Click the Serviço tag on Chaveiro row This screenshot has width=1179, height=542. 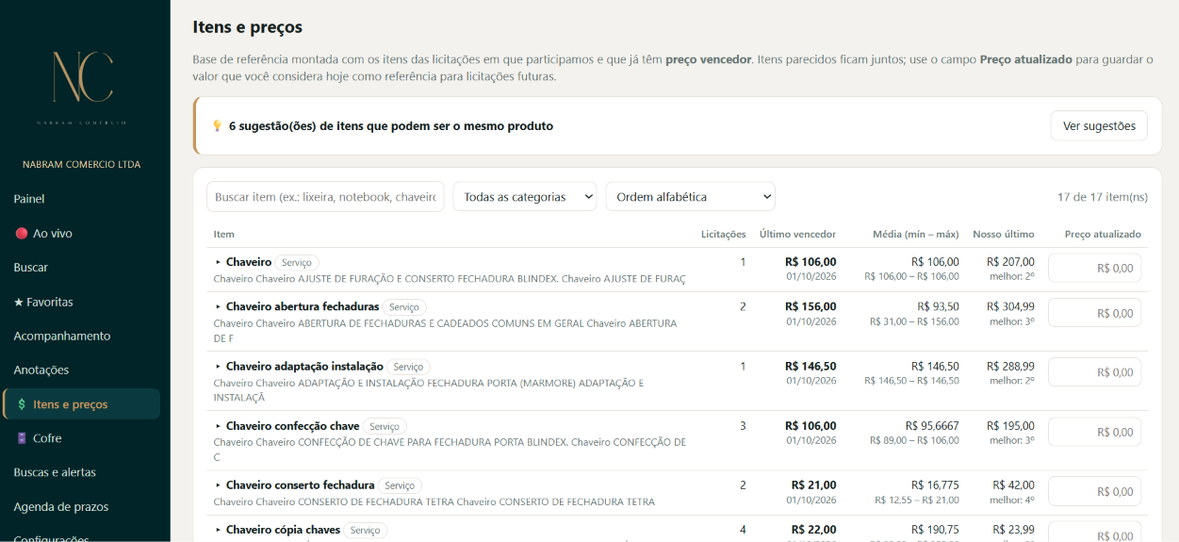297,262
